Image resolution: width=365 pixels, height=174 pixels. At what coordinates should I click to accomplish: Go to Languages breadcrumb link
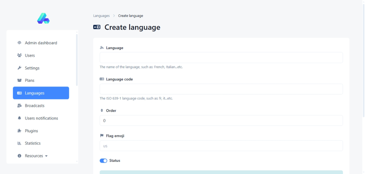(101, 16)
